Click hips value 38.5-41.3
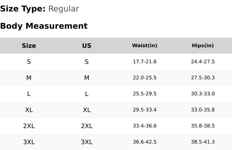The image size is (232, 150). tap(203, 142)
